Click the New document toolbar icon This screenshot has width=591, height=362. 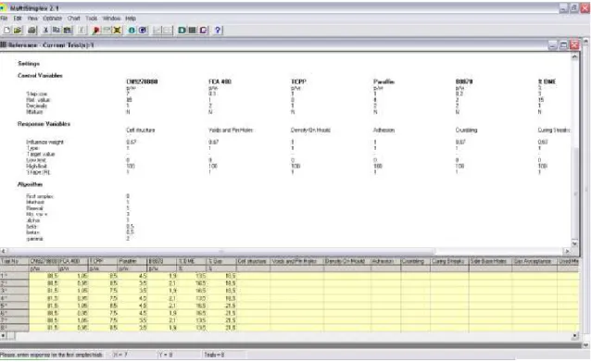pyautogui.click(x=6, y=31)
